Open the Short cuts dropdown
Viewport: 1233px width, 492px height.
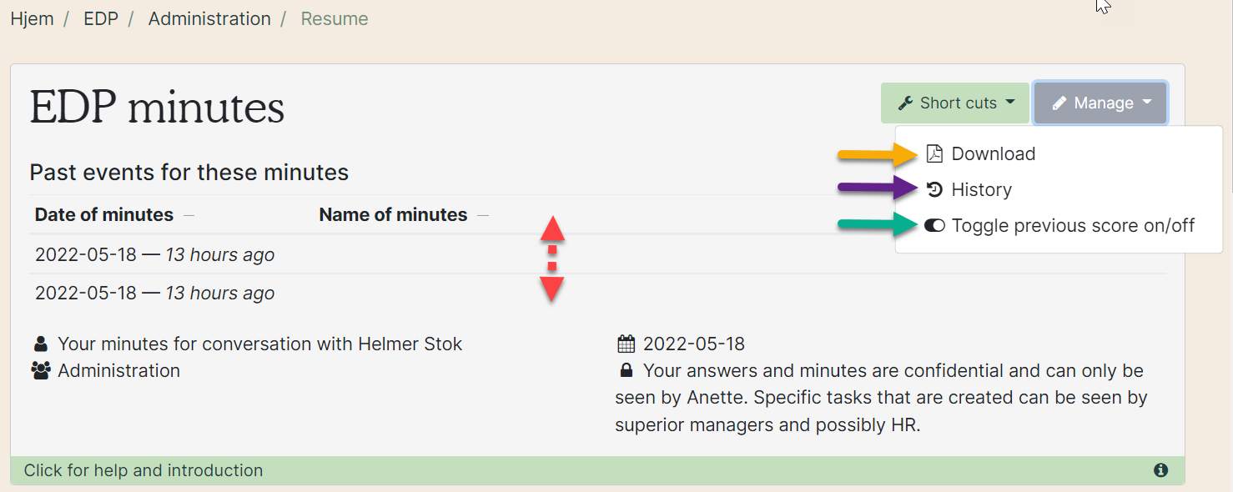coord(956,103)
